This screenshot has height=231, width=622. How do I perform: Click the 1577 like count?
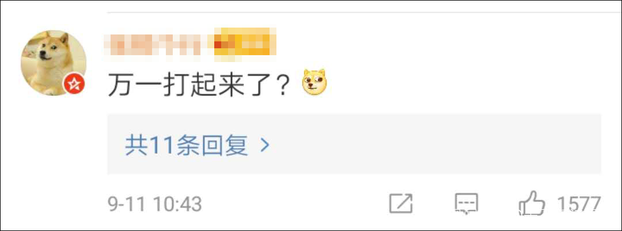579,204
